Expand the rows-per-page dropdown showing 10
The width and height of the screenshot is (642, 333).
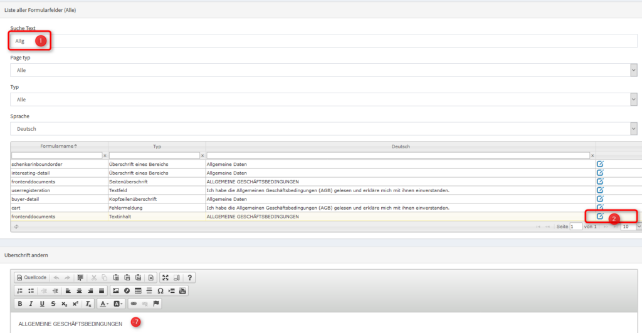pos(630,227)
